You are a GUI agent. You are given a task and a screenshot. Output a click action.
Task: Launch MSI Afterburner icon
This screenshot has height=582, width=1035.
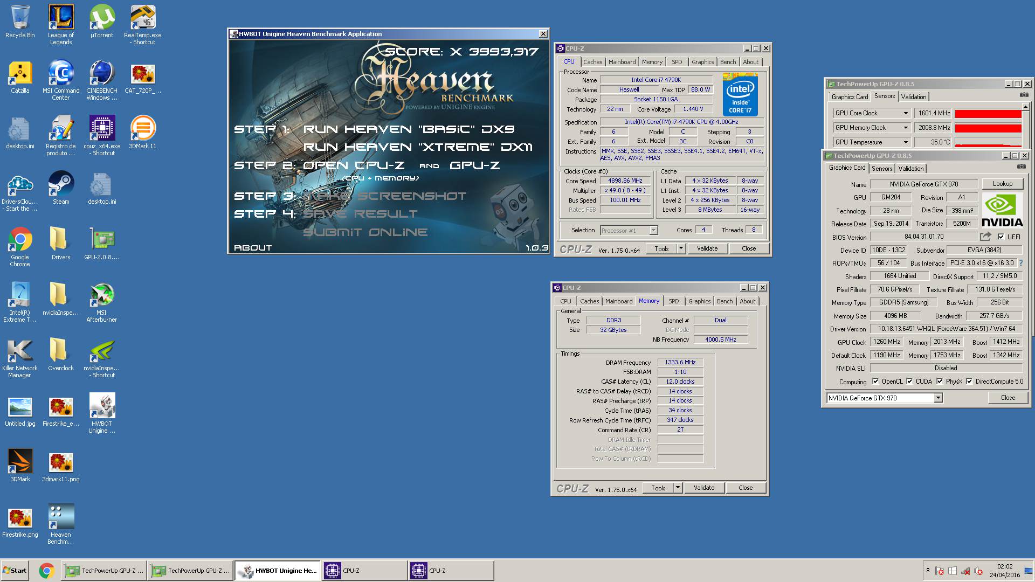[102, 302]
